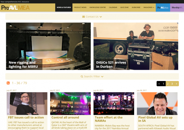Viewport: 184px width, 130px height.
Task: Expand the Search / Filter chevron
Action: (x=102, y=77)
